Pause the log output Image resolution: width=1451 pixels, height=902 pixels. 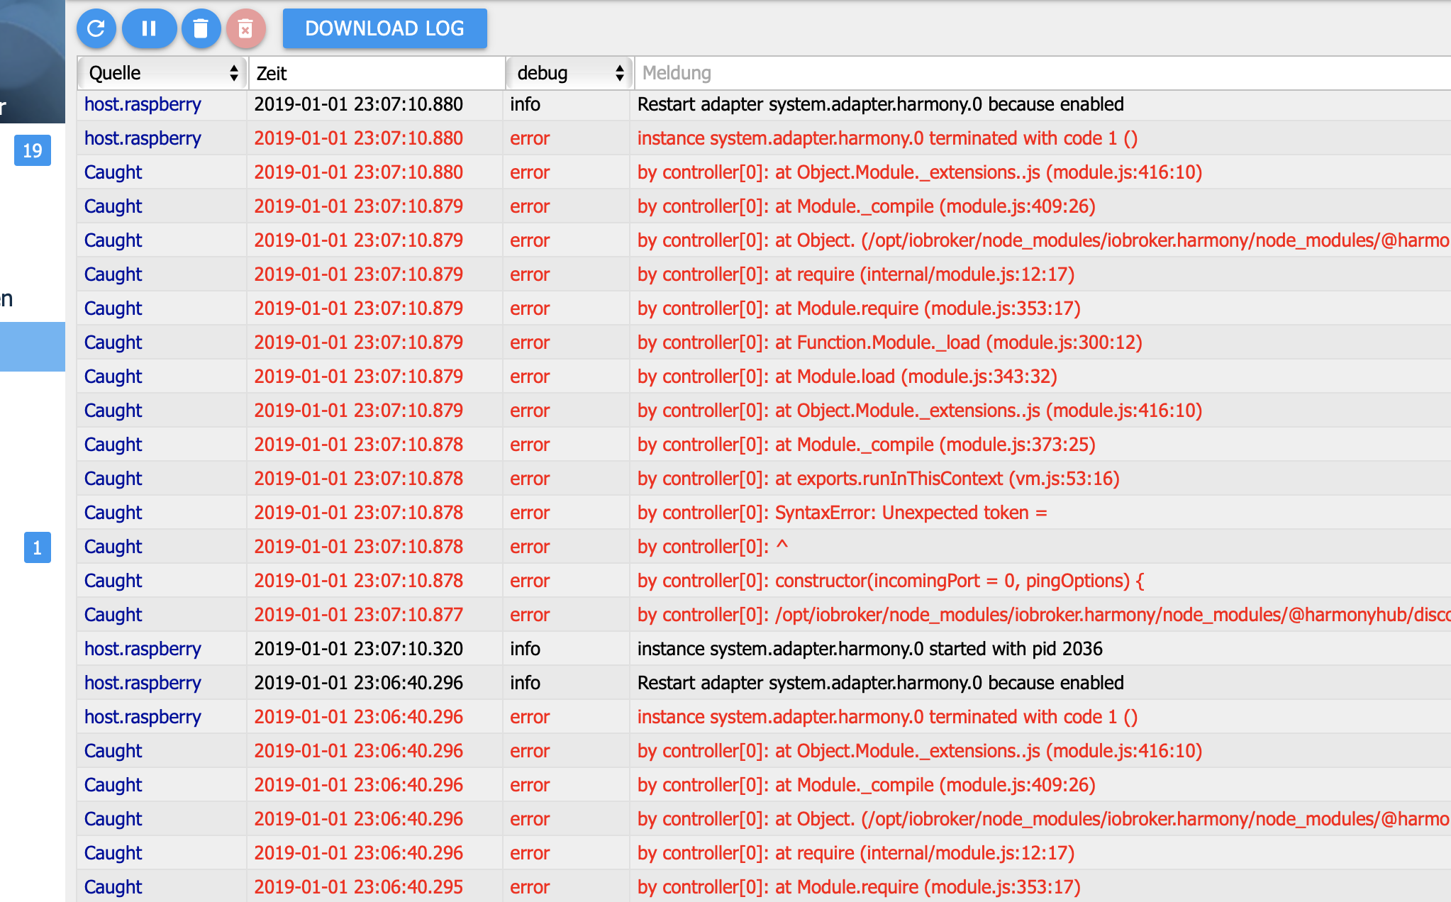(x=148, y=28)
